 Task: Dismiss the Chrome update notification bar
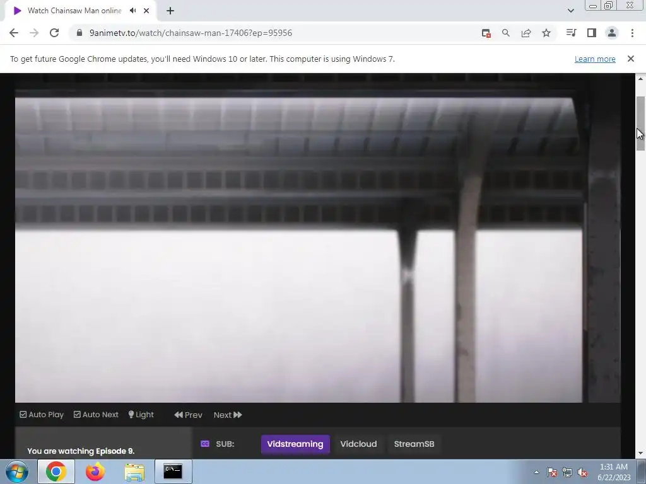click(631, 59)
